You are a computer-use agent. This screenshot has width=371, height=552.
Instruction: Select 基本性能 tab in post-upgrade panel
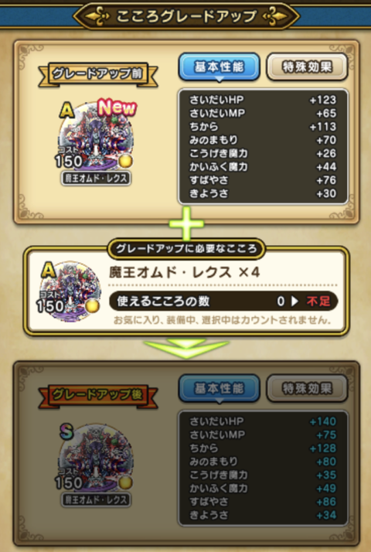pos(219,389)
